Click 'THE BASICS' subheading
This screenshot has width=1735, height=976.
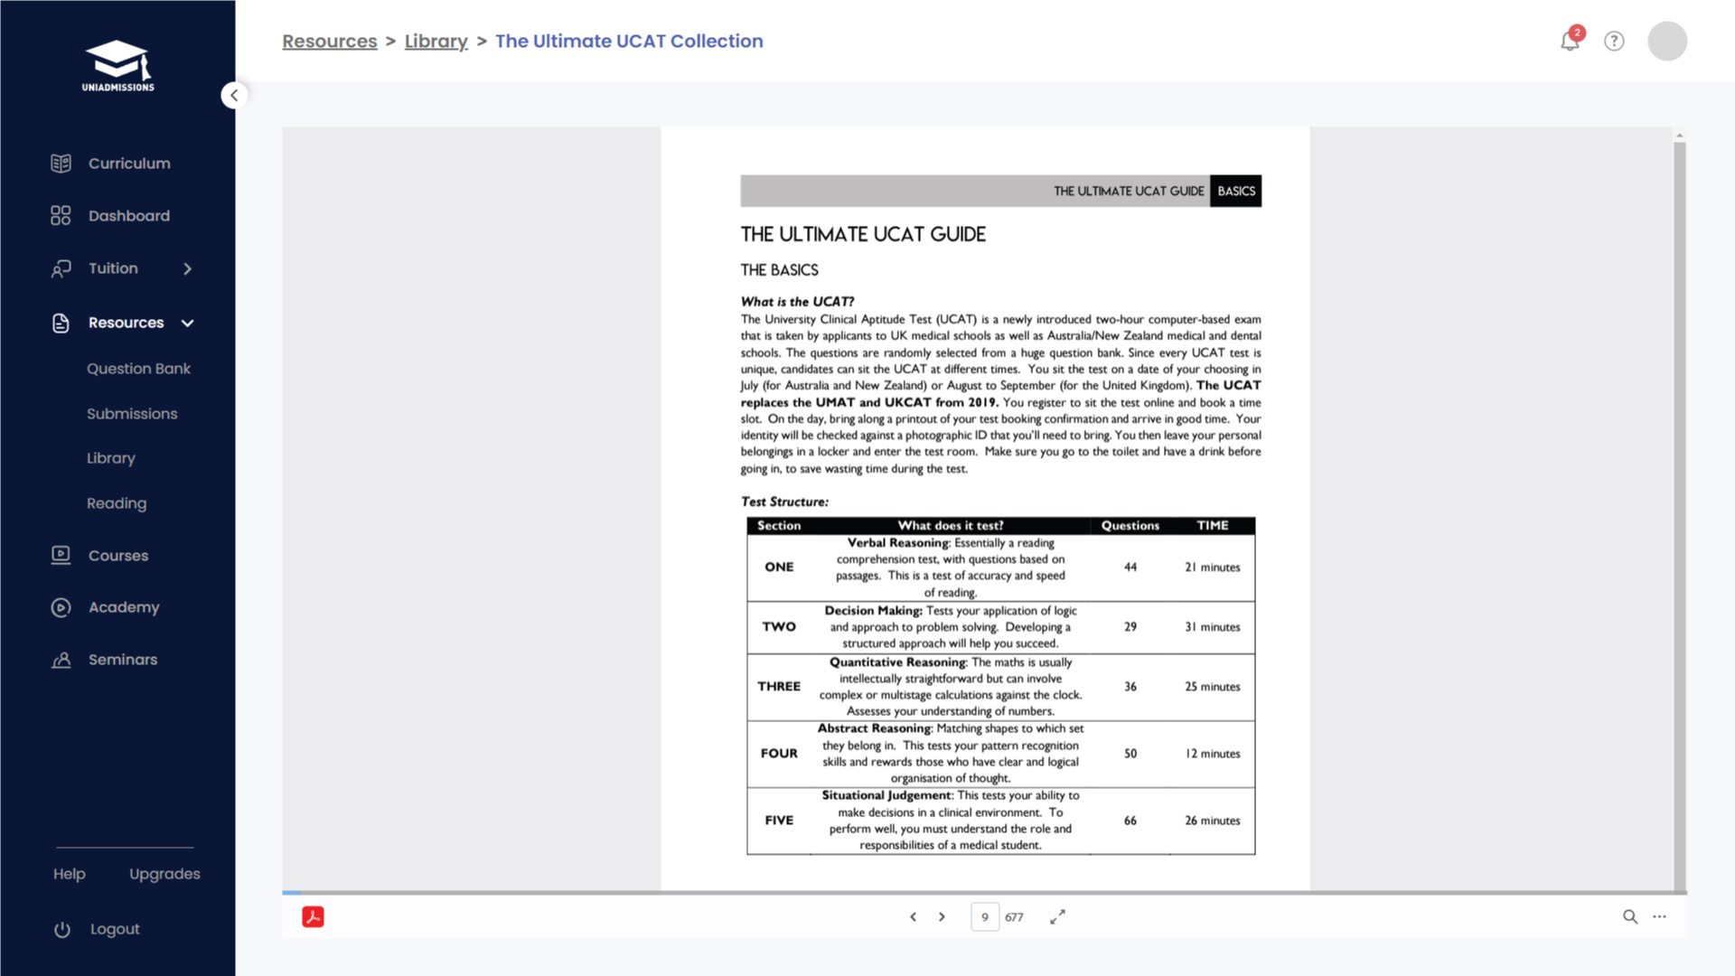click(779, 270)
